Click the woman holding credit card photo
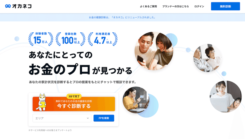The width and height of the screenshot is (245, 139). 136,100
